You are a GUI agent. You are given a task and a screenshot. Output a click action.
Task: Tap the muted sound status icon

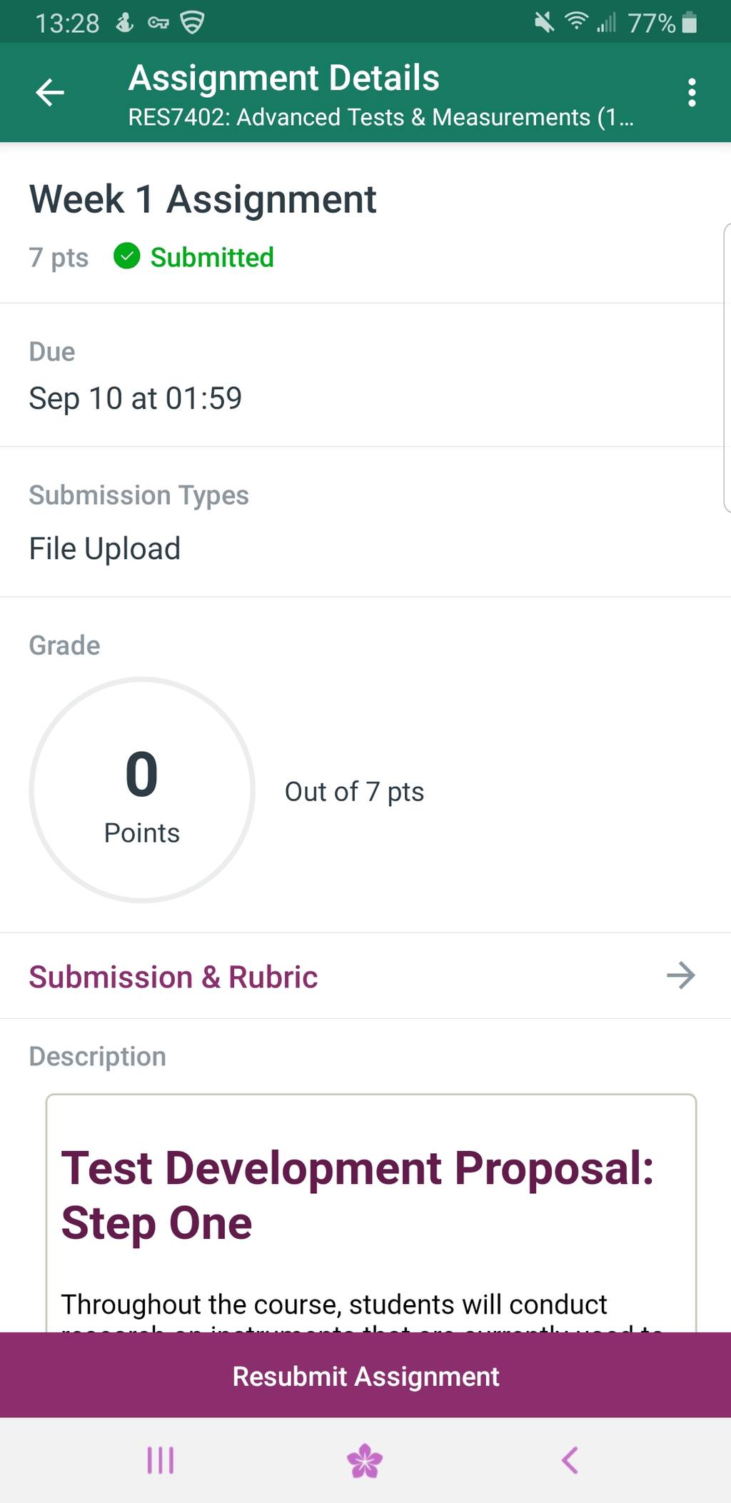[x=544, y=23]
